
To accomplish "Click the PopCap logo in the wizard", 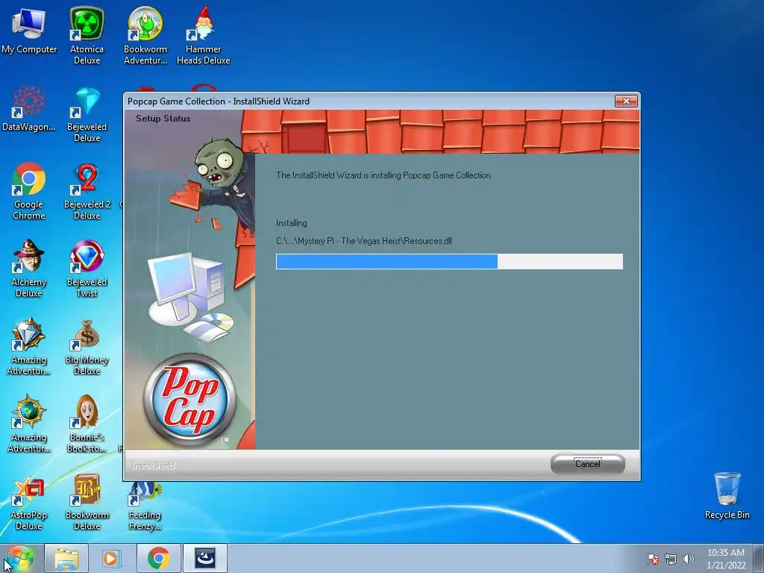I will (x=190, y=400).
